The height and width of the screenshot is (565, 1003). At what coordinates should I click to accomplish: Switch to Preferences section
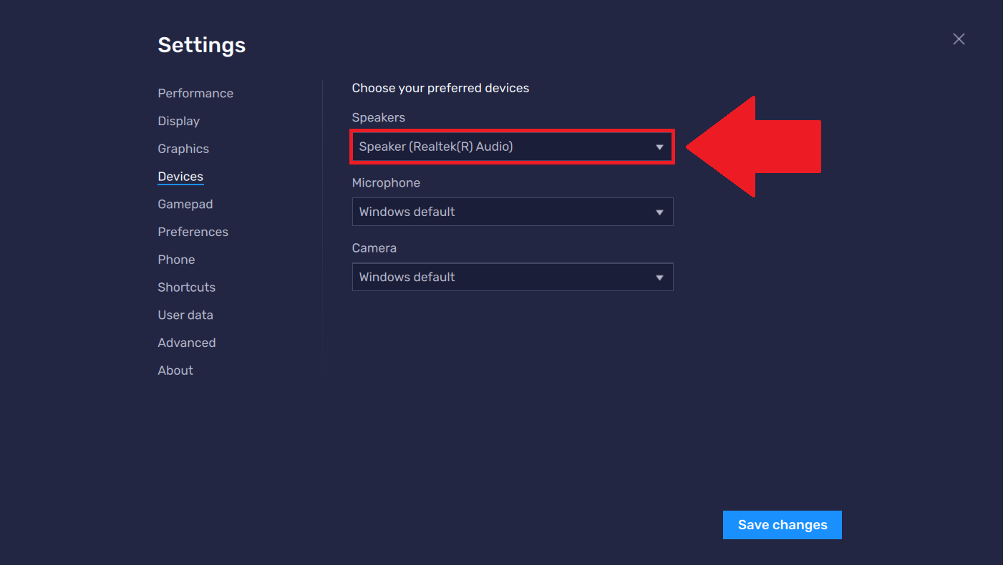tap(193, 232)
